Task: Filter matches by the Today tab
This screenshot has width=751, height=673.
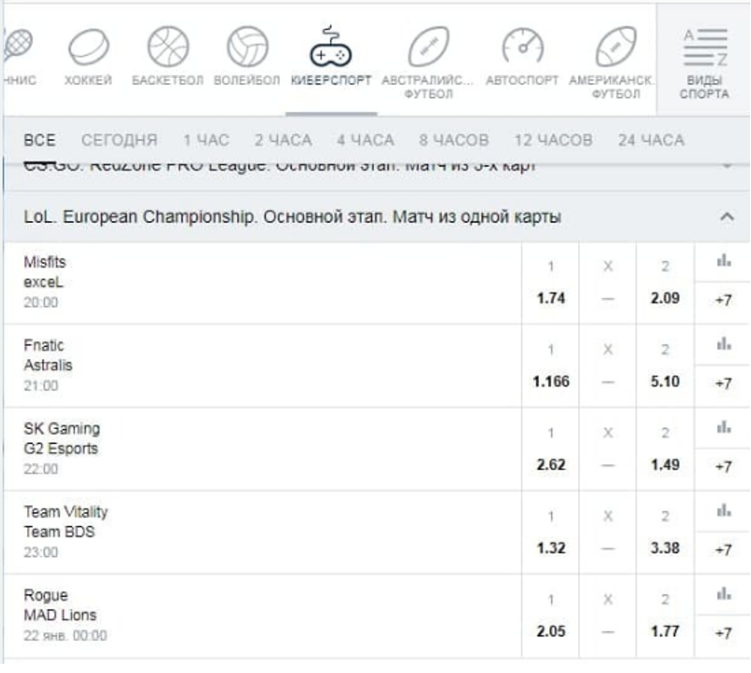Action: tap(120, 140)
